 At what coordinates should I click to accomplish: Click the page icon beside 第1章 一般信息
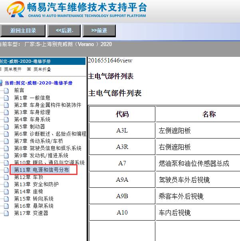pyautogui.click(x=6, y=98)
